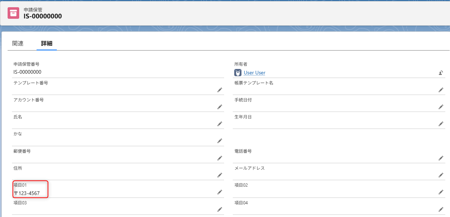Click the pencil icon for 項目02
Image resolution: width=450 pixels, height=217 pixels.
pos(441,192)
